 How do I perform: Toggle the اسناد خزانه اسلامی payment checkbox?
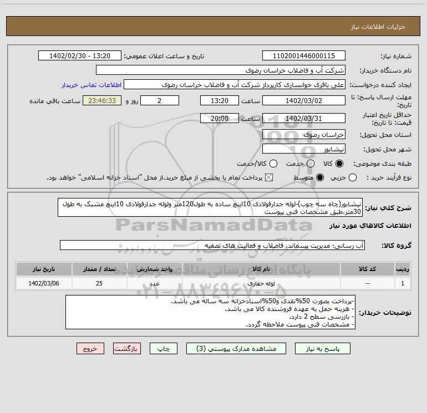pyautogui.click(x=269, y=177)
